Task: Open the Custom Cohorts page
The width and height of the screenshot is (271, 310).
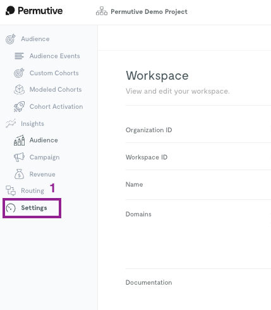Action: (x=54, y=73)
